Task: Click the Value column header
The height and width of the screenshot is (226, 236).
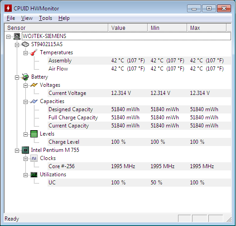Action: click(128, 28)
